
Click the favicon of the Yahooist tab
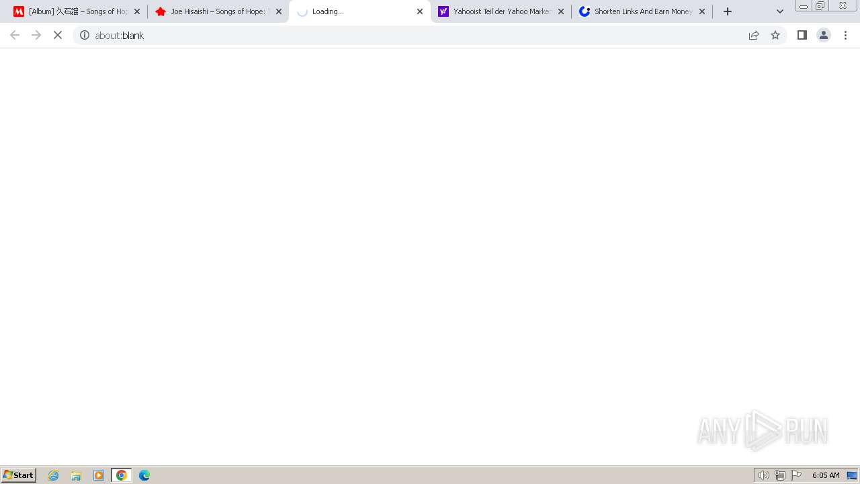click(x=443, y=11)
